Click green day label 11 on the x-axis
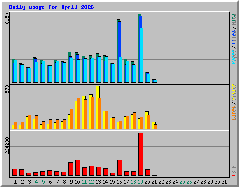 pyautogui.click(x=84, y=182)
